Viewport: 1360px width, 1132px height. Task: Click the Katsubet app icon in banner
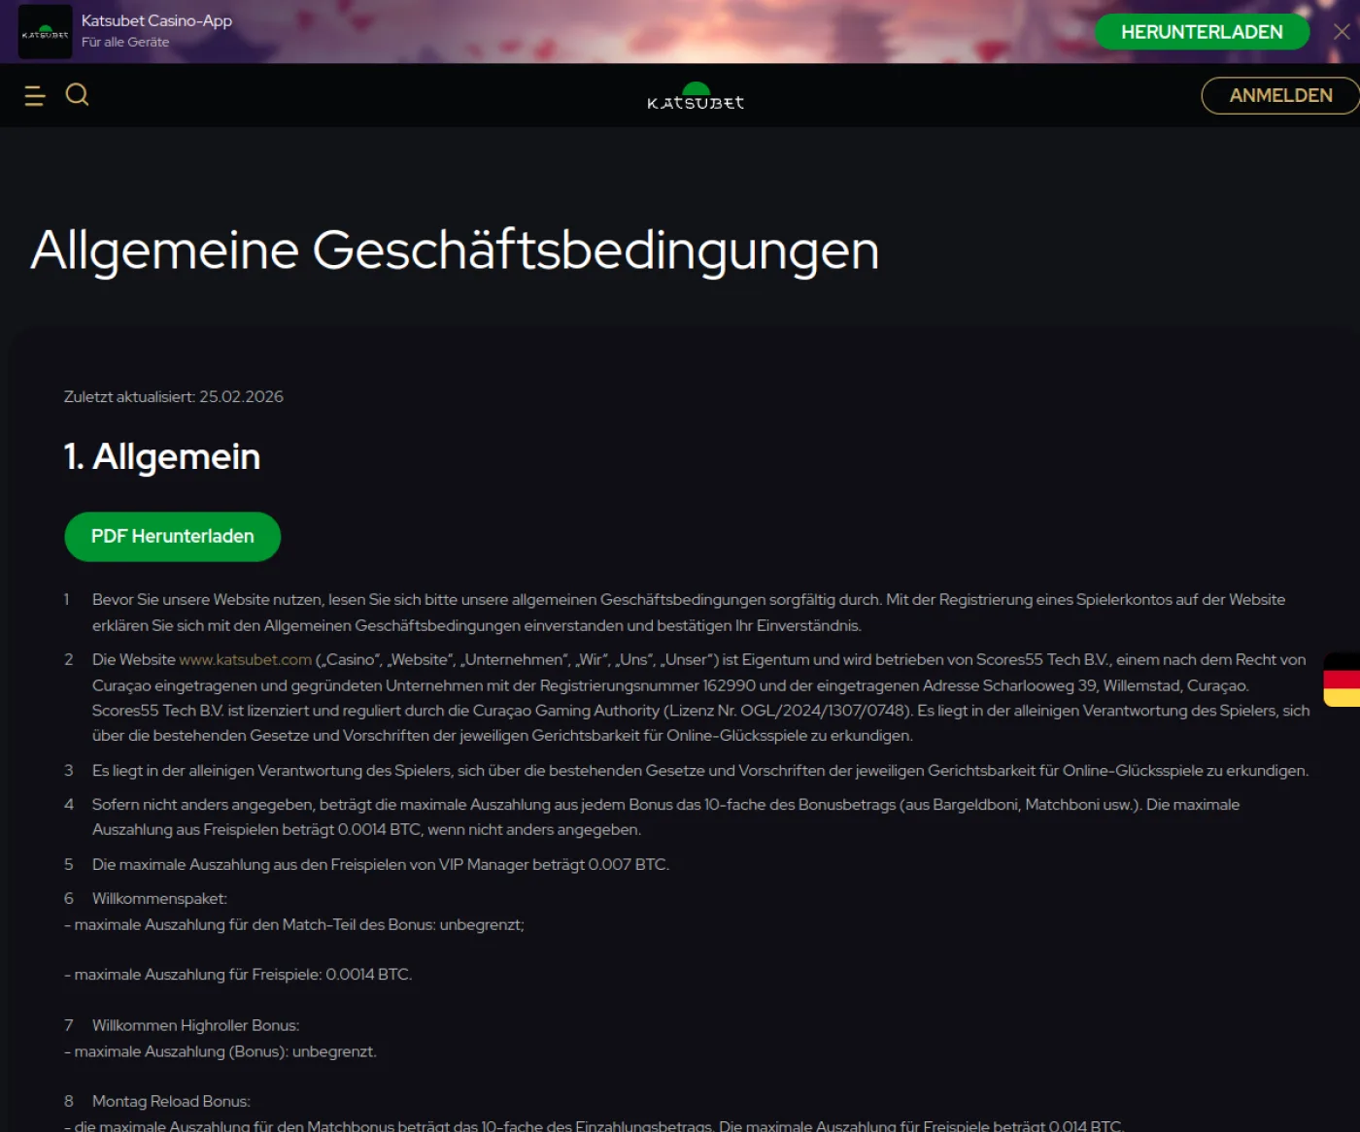(45, 32)
